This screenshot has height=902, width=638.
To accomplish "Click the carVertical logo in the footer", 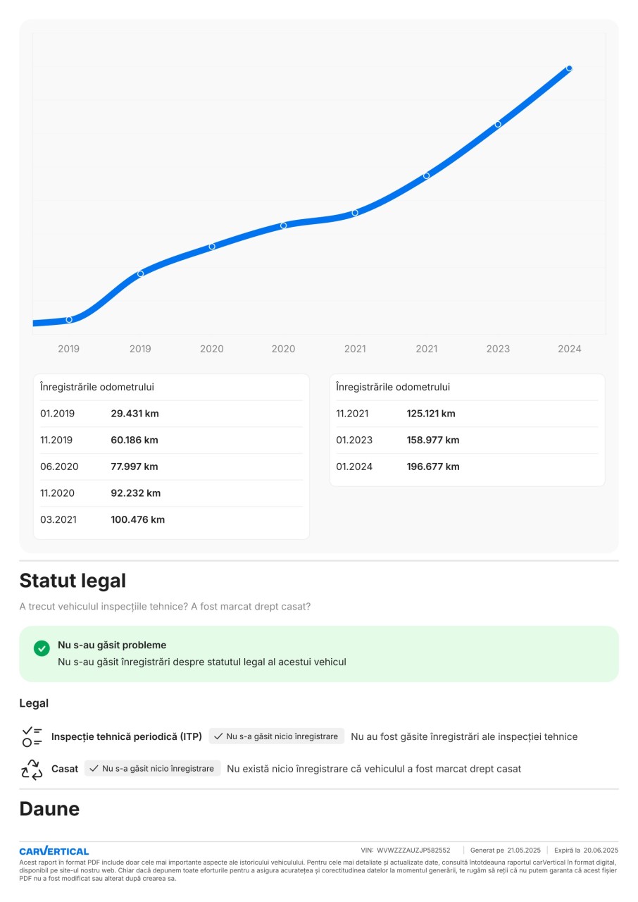I will 54,851.
